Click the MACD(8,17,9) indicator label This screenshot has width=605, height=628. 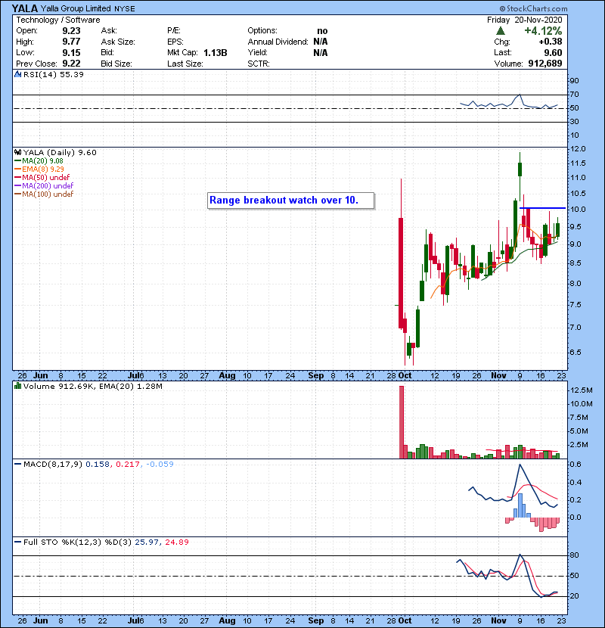click(x=53, y=465)
